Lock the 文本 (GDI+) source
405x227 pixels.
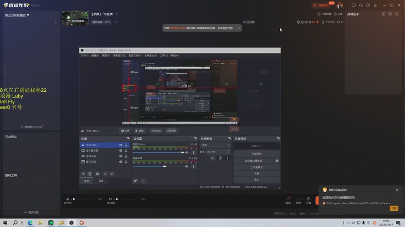pos(126,145)
